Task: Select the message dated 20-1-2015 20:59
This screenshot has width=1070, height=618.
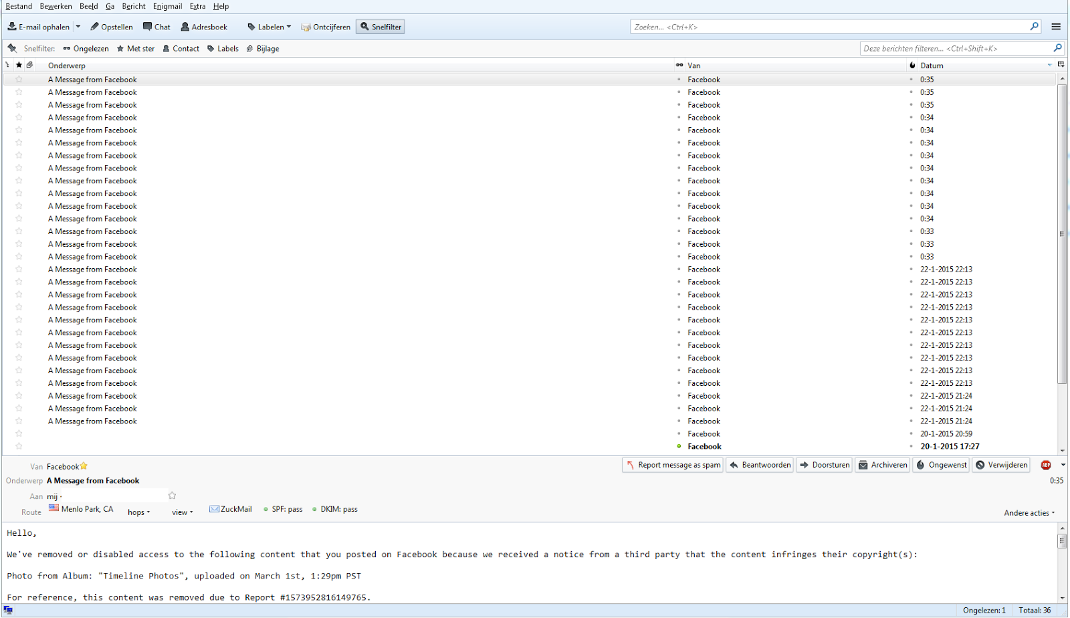Action: click(529, 433)
